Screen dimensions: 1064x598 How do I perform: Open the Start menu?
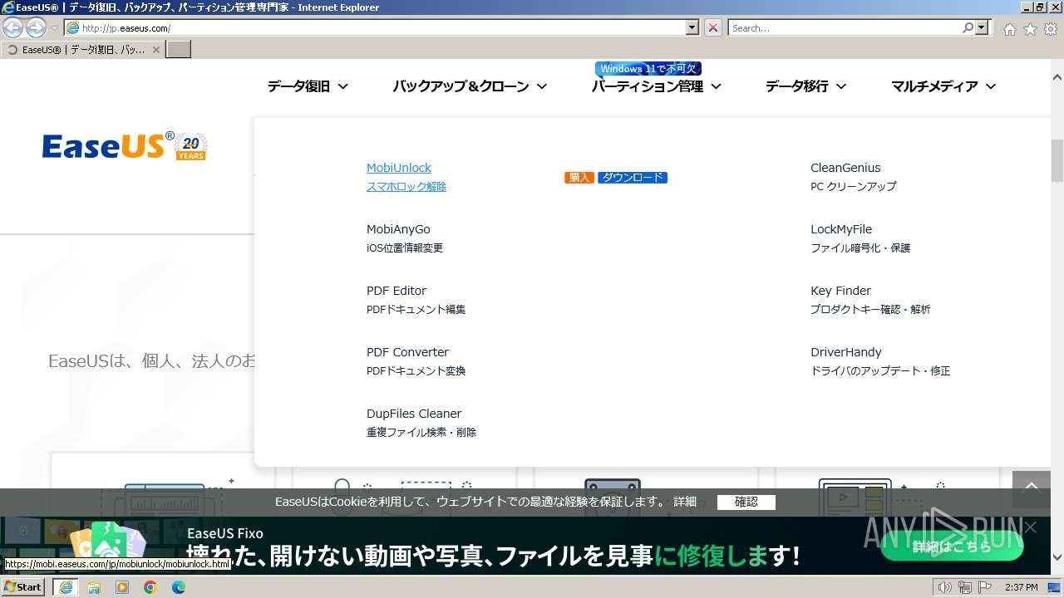point(23,587)
